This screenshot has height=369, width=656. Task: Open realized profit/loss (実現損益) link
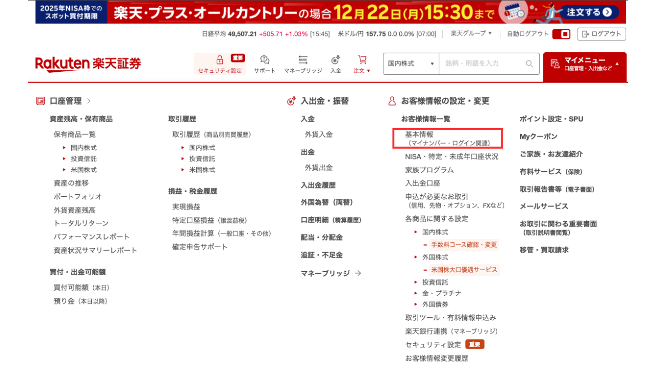coord(186,207)
